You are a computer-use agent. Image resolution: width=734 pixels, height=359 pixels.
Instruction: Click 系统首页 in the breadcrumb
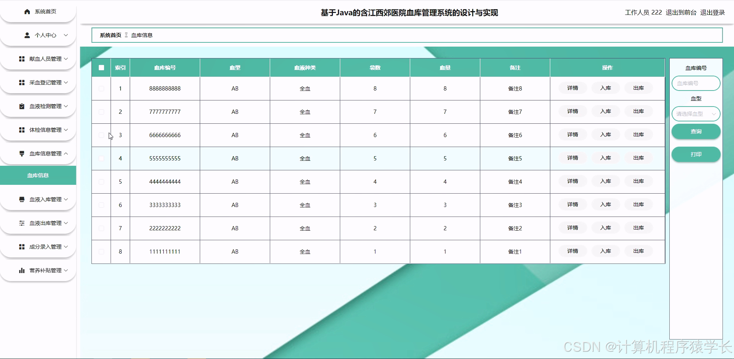tap(110, 35)
